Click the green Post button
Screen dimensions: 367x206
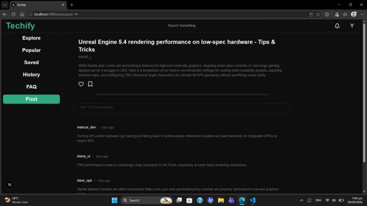(x=31, y=99)
